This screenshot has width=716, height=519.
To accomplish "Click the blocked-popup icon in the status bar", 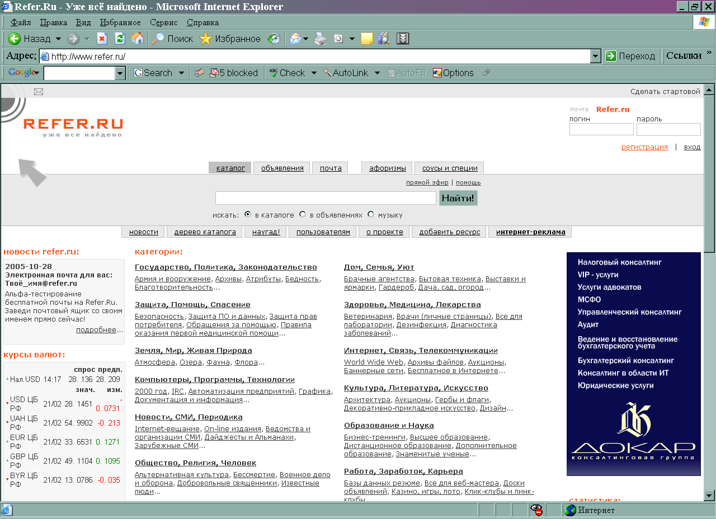I will click(x=538, y=510).
